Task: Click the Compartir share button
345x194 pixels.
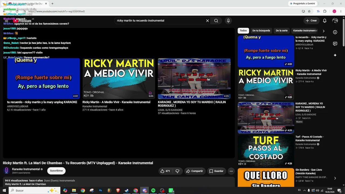Action: coord(195,171)
